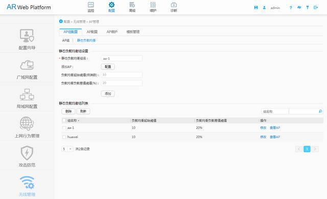The image size is (327, 199).
Task: Select the AP组 sub-tab
Action: pyautogui.click(x=66, y=40)
